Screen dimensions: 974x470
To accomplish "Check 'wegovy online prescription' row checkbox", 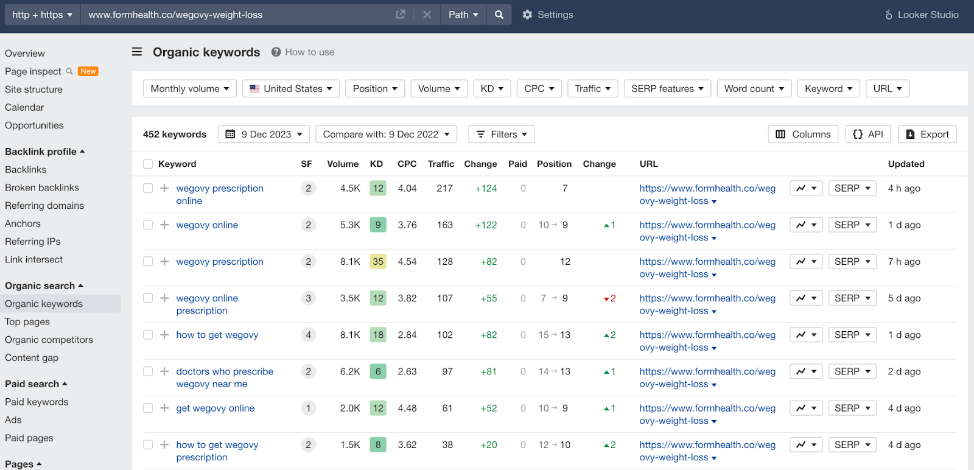I will coord(148,298).
